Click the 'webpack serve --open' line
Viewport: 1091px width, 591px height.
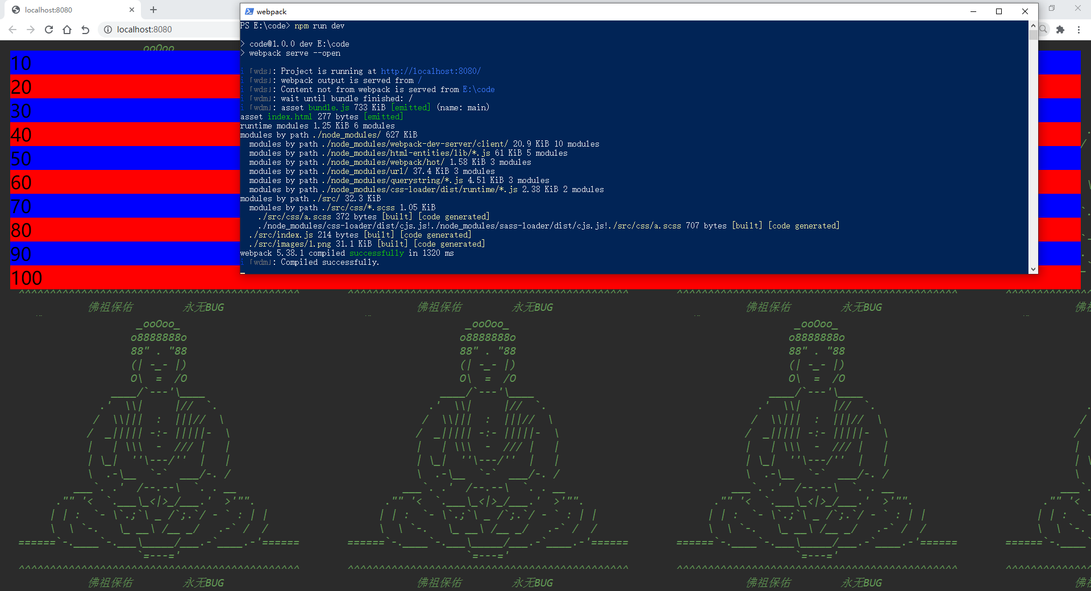(x=295, y=53)
